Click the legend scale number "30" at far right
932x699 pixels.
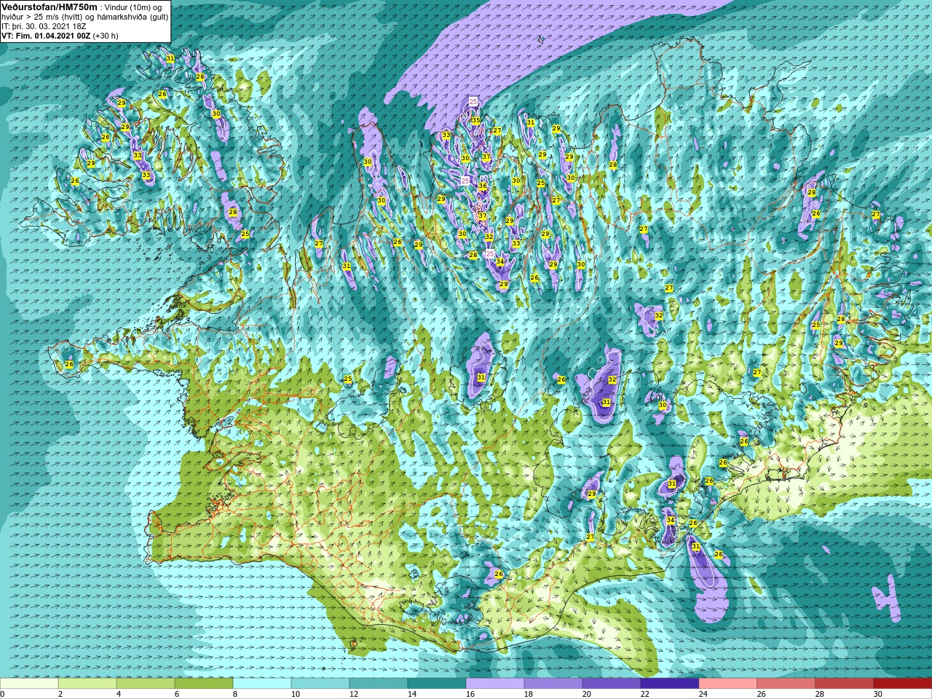878,694
